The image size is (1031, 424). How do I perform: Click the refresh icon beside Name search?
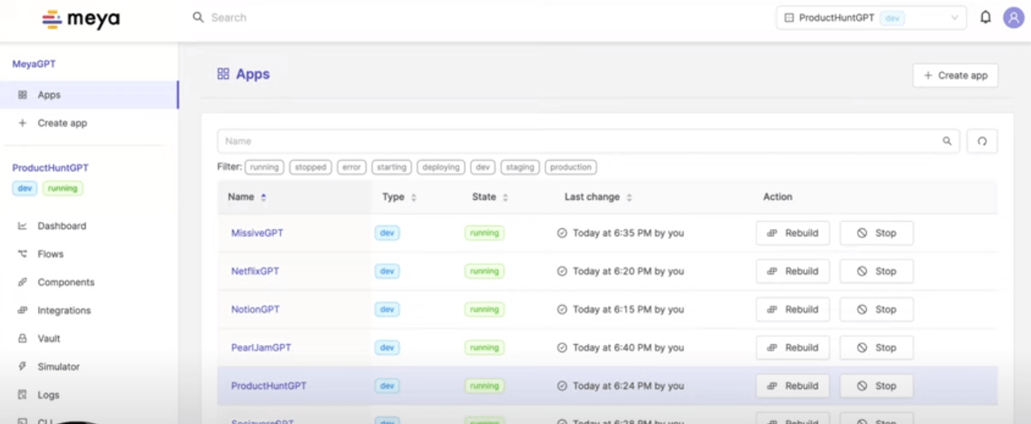tap(982, 141)
